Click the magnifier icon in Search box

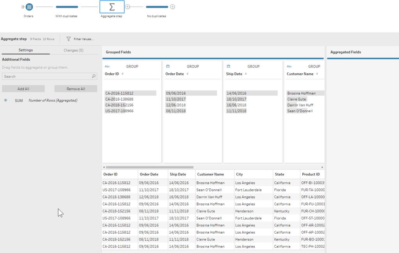[94, 77]
